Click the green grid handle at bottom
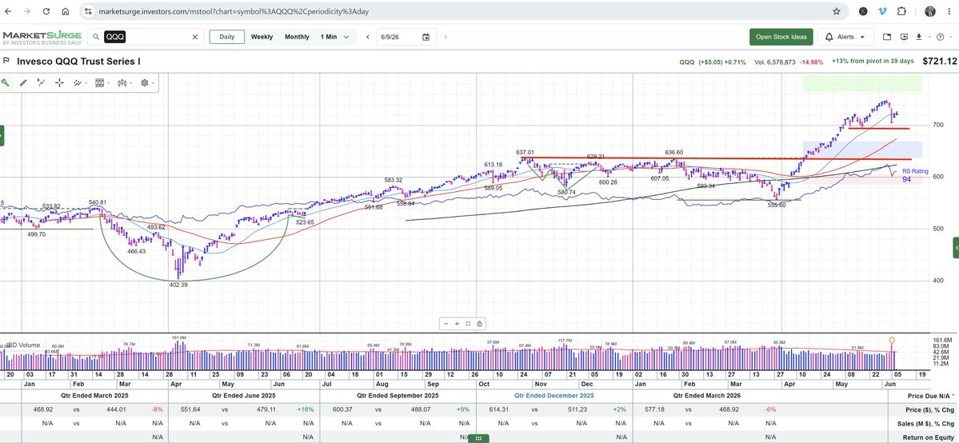Screen dimensions: 959x443 point(479,438)
